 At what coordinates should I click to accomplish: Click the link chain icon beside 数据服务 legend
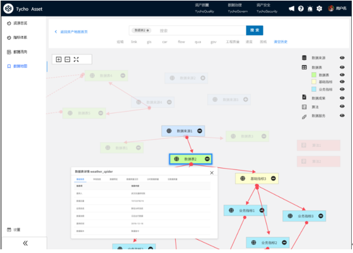click(x=304, y=117)
